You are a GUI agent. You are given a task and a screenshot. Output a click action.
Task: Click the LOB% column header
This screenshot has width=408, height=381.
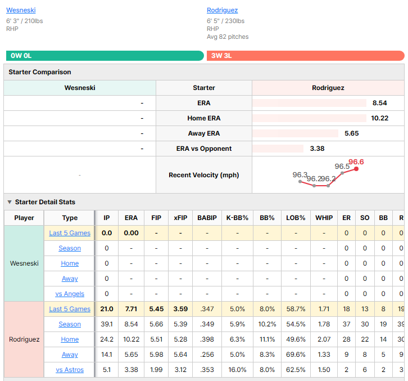pyautogui.click(x=296, y=218)
